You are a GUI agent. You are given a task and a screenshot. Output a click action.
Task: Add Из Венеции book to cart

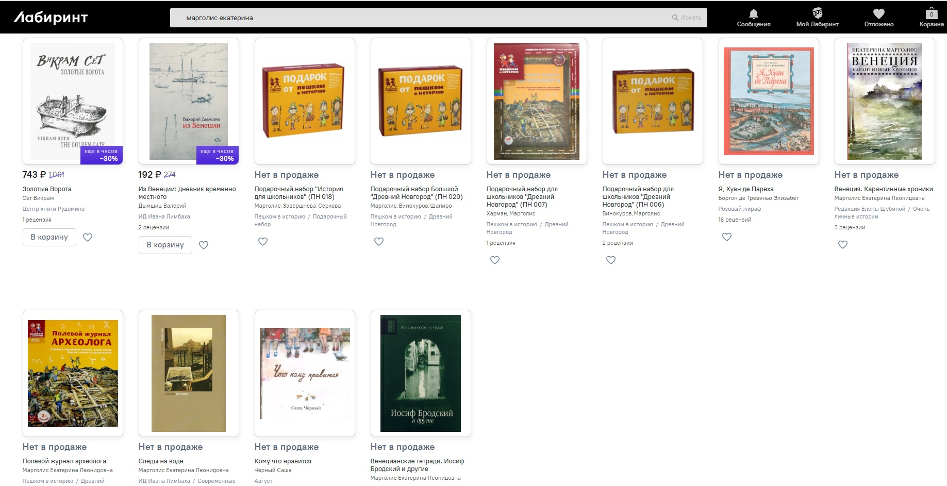point(165,245)
